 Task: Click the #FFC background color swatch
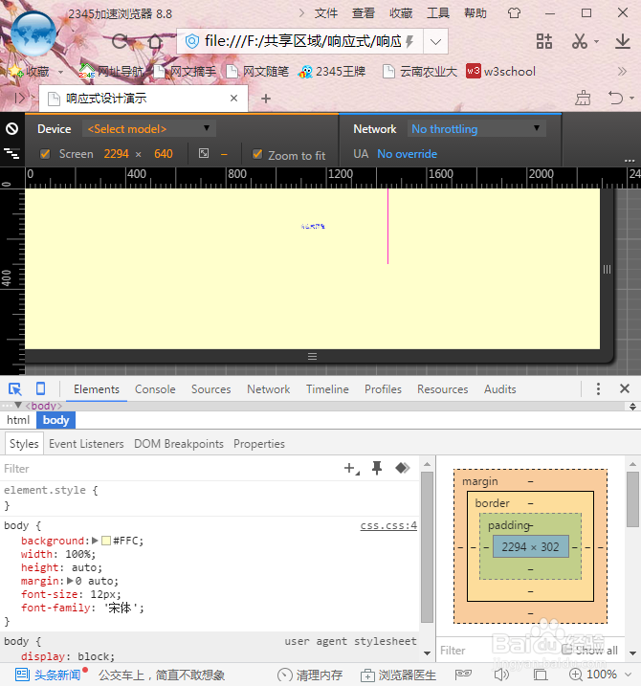point(106,541)
